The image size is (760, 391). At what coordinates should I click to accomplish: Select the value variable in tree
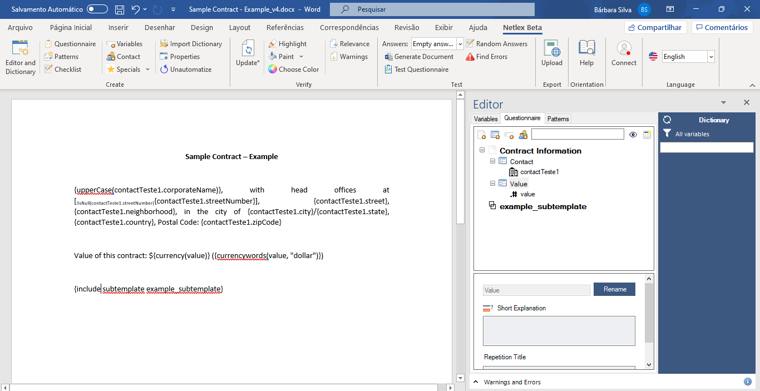click(527, 194)
